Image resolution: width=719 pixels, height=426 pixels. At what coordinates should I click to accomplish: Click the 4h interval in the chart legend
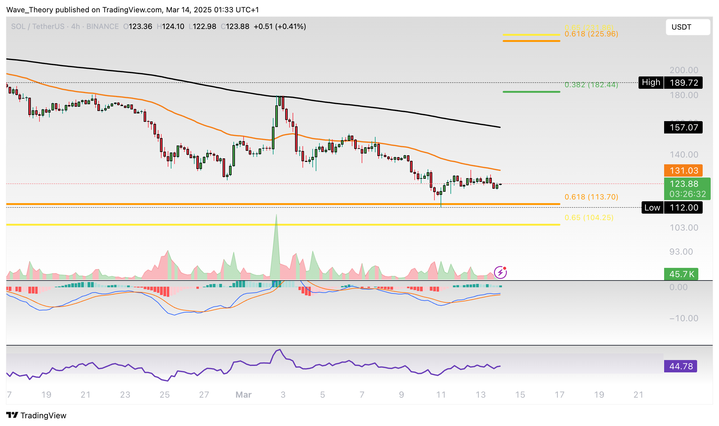(76, 27)
